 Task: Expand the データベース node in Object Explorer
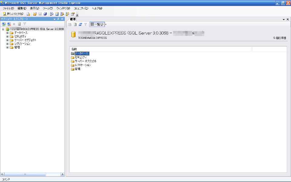tap(7, 33)
